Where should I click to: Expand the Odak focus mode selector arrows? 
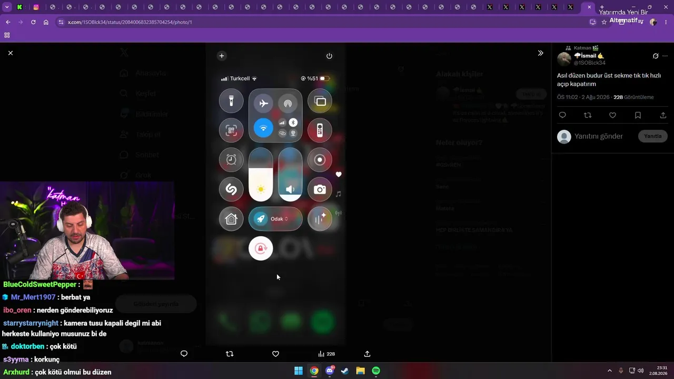click(286, 219)
